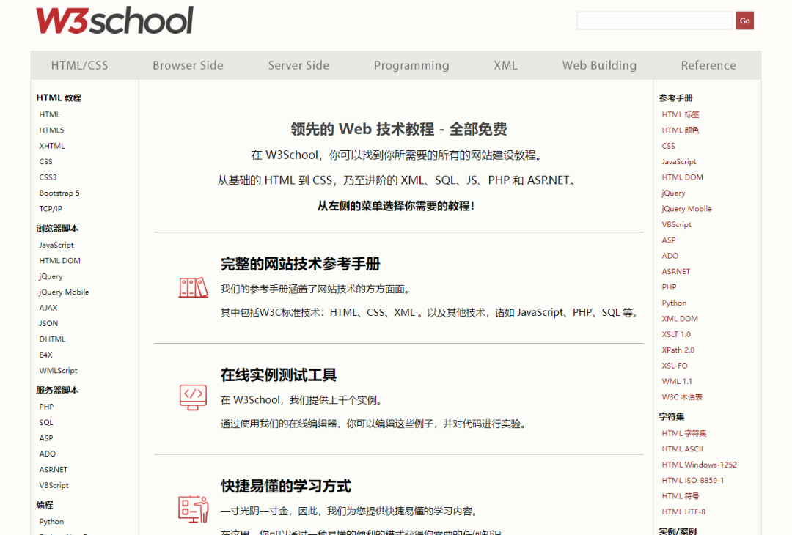Open PHP tutorial in left sidebar
The width and height of the screenshot is (792, 535).
(x=46, y=407)
